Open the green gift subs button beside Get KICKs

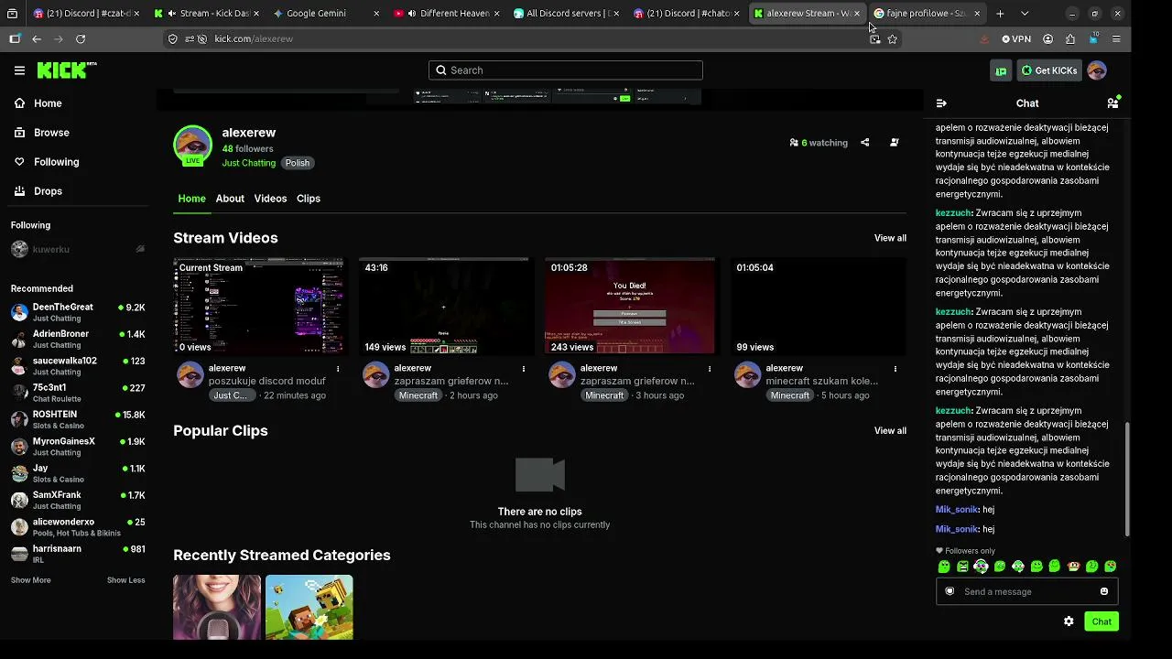[x=1001, y=70]
